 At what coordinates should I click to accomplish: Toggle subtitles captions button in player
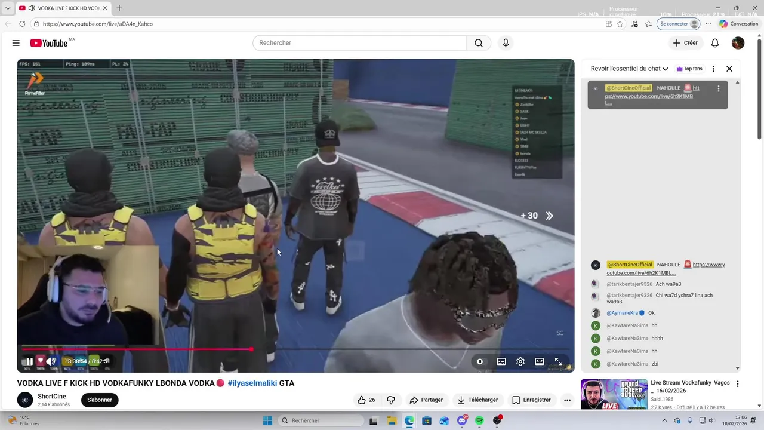[501, 361]
